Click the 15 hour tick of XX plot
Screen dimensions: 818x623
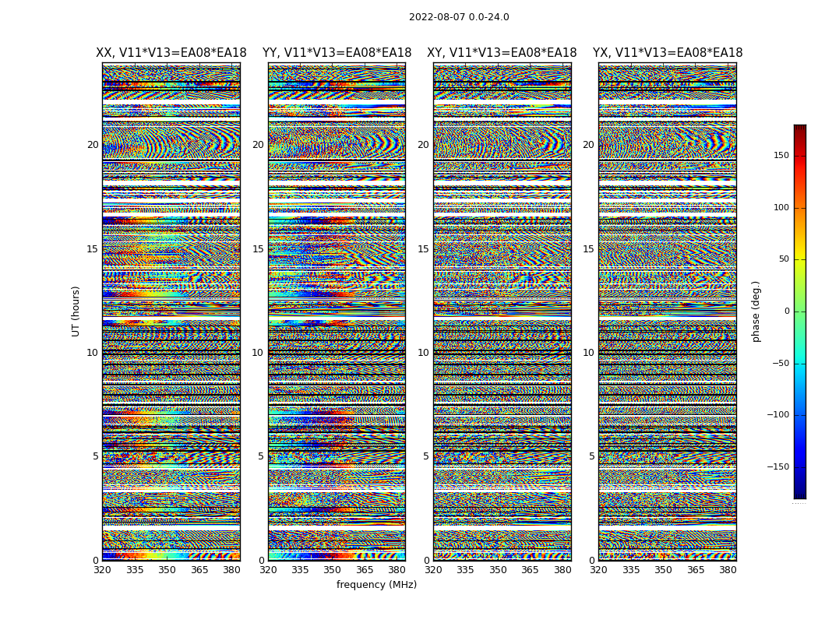tap(93, 248)
